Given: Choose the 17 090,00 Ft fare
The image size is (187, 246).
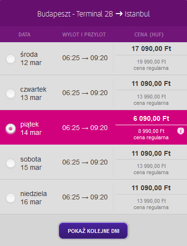Looking at the screenshot, I should click(x=151, y=49).
